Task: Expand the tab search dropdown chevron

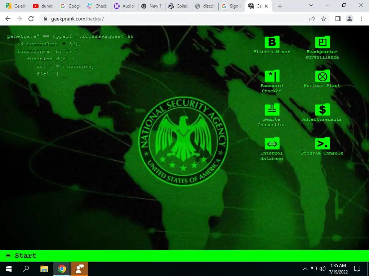Action: pyautogui.click(x=311, y=5)
